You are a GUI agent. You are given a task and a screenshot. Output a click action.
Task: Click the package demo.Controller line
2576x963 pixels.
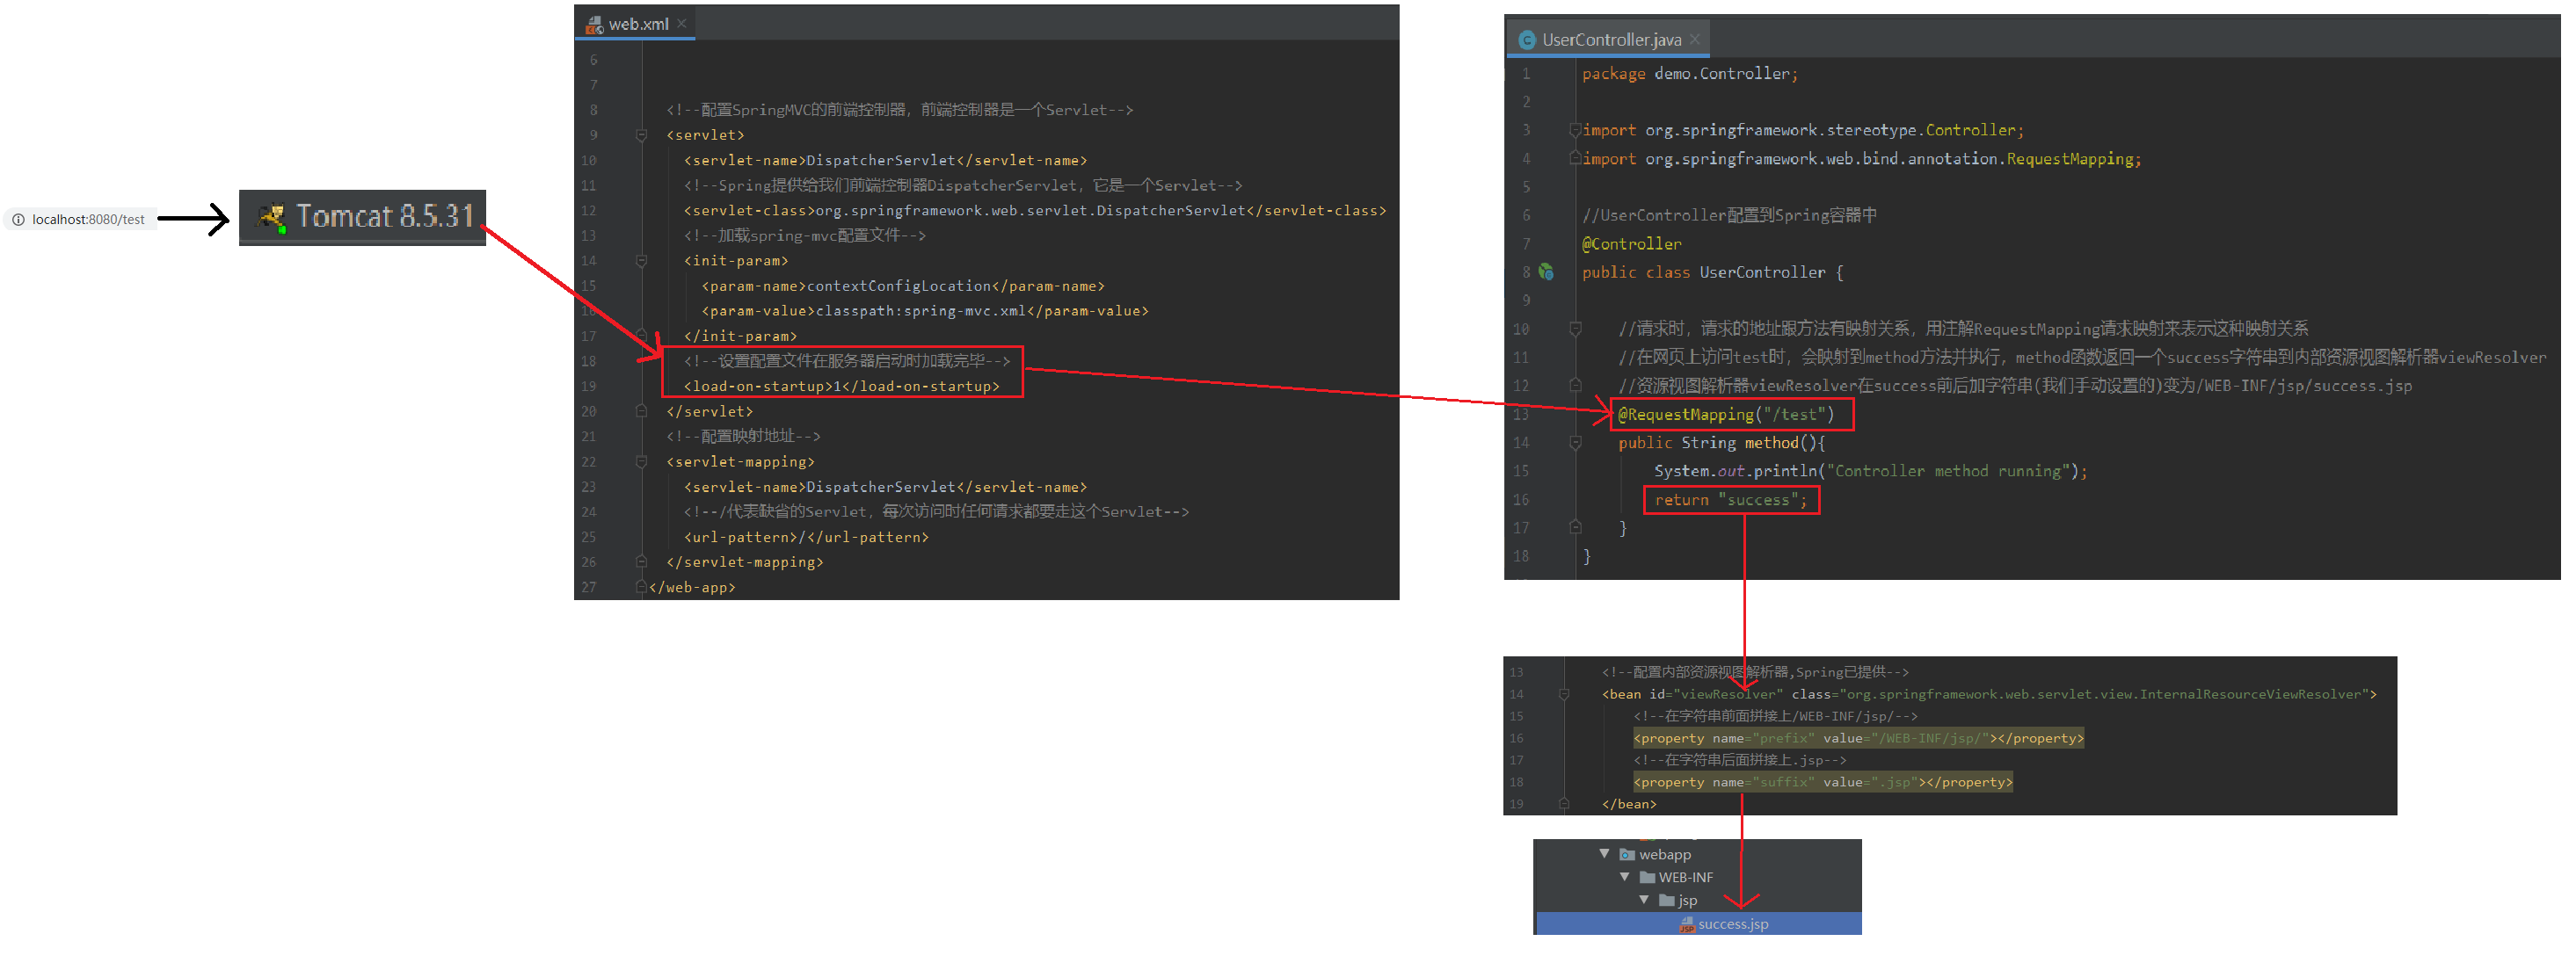[1689, 74]
